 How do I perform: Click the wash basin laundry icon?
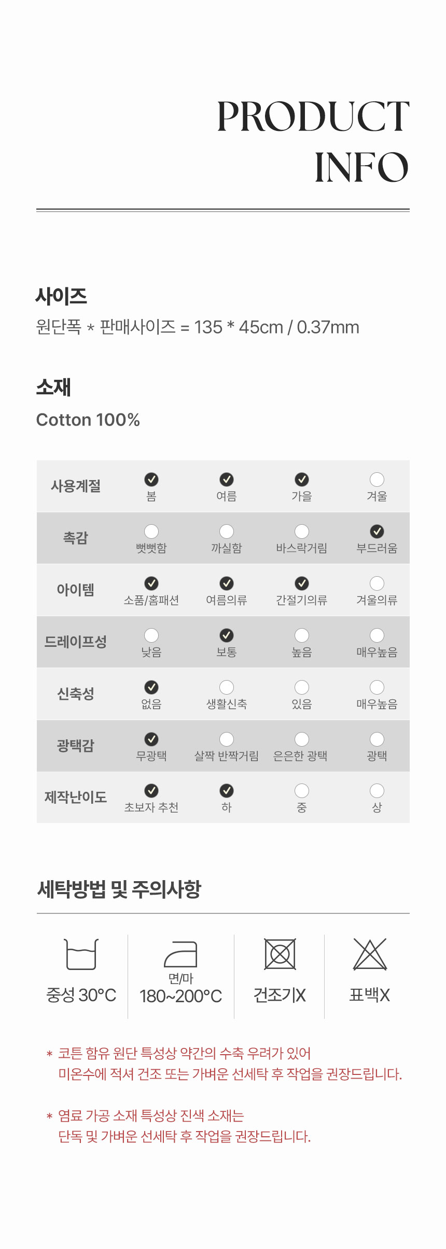coord(81,954)
